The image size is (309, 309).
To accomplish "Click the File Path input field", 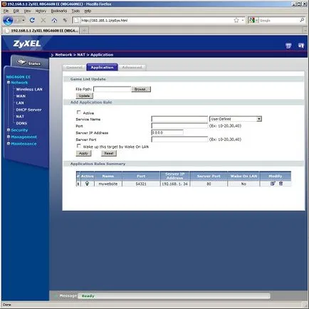I will 112,89.
